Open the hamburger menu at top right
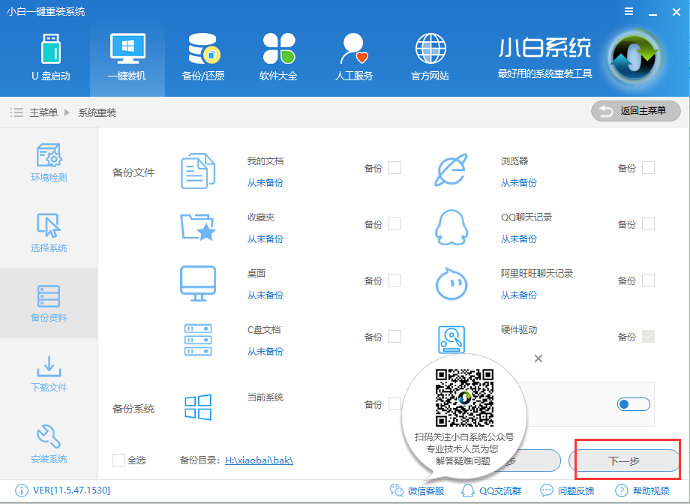The height and width of the screenshot is (504, 690). (628, 11)
